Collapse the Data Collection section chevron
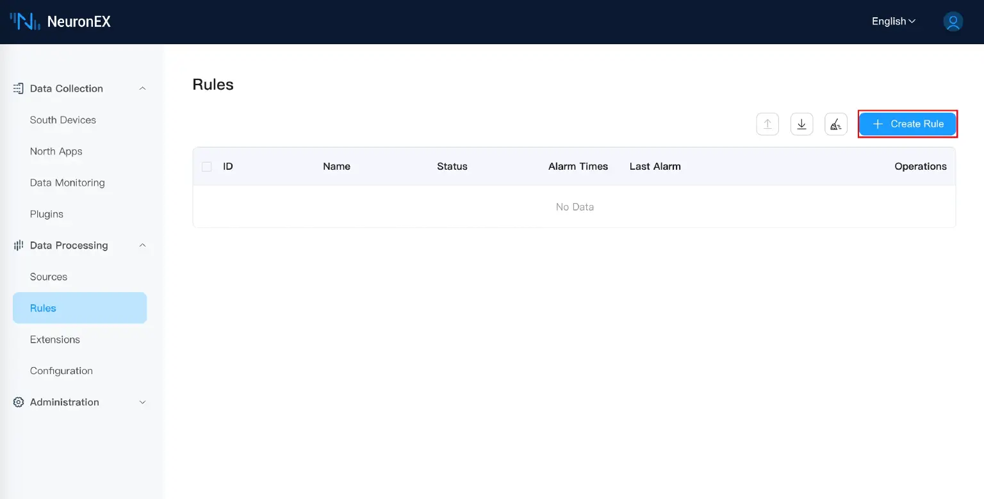The image size is (984, 499). pos(143,88)
